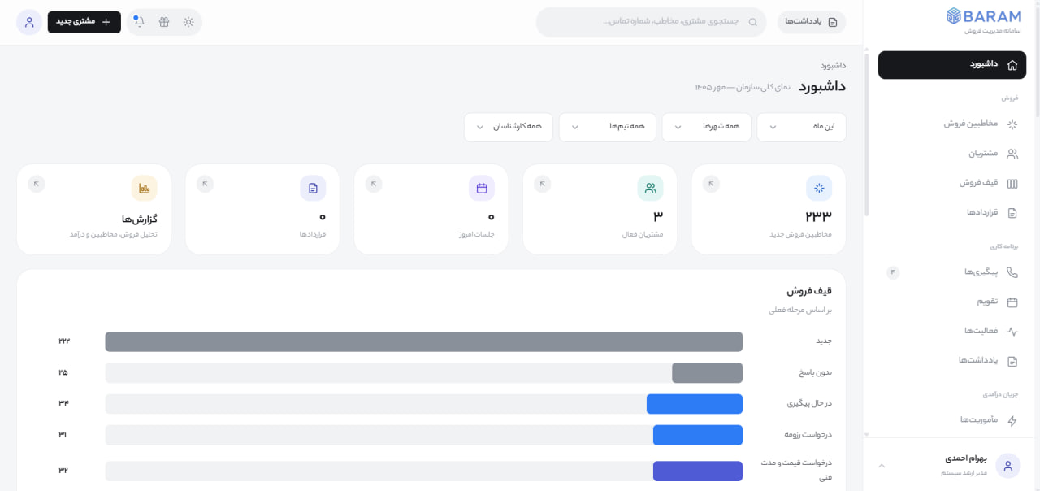Click the تقویم calendar icon in sidebar

point(1012,302)
